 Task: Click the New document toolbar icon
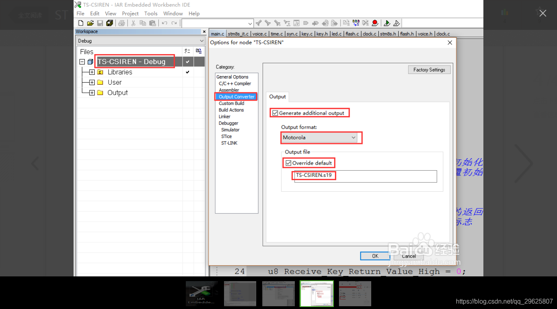(81, 23)
